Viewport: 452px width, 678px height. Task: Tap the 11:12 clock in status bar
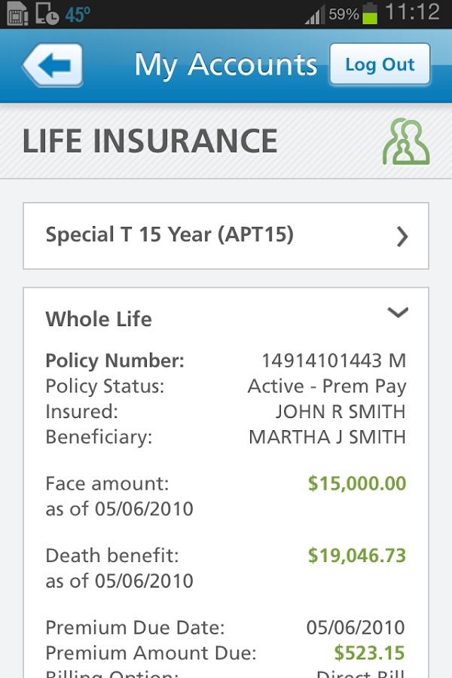click(412, 12)
